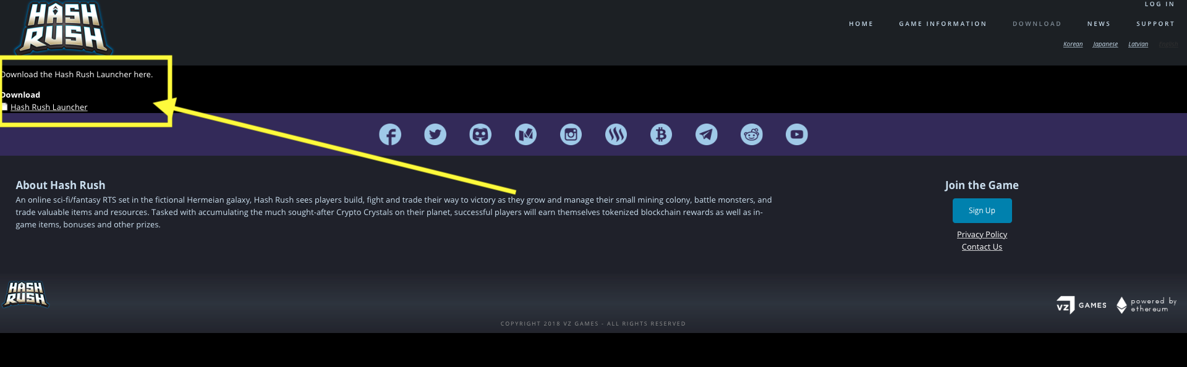Open the Instagram social icon
The width and height of the screenshot is (1187, 367).
tap(571, 134)
